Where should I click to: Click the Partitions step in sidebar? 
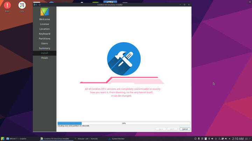(x=44, y=39)
